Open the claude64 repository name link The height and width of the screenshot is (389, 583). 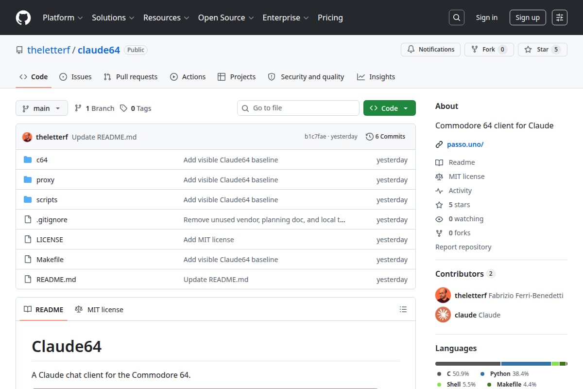pos(99,50)
